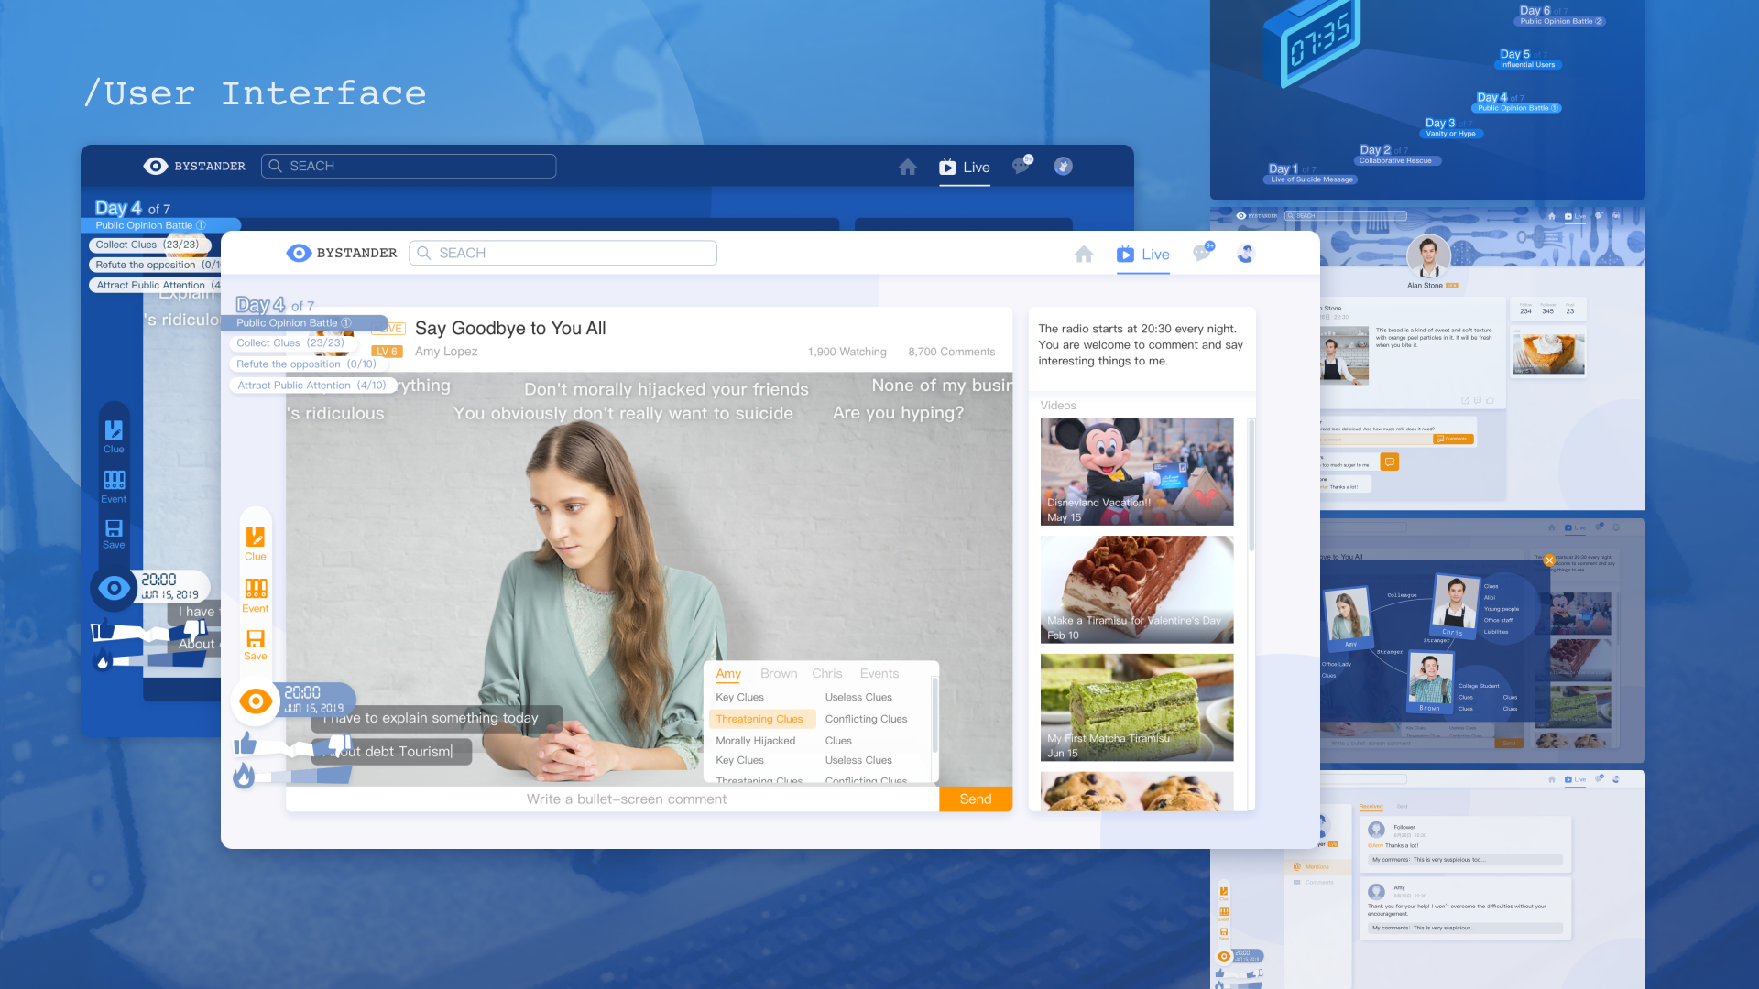The image size is (1759, 989).
Task: Toggle the thumbs-up like button
Action: click(x=245, y=743)
